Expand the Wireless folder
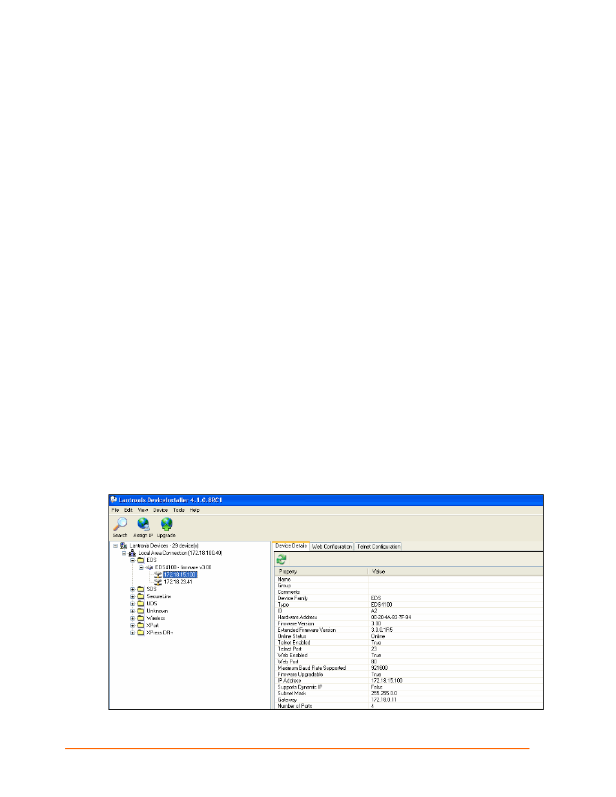Screen dimensions: 616x797 coord(132,618)
